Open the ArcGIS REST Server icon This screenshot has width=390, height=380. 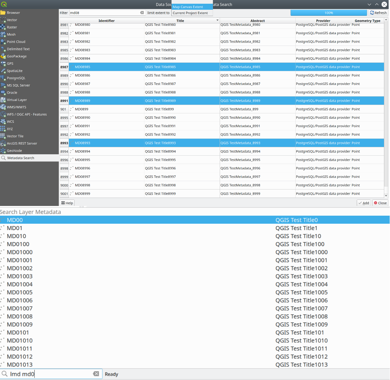point(3,144)
